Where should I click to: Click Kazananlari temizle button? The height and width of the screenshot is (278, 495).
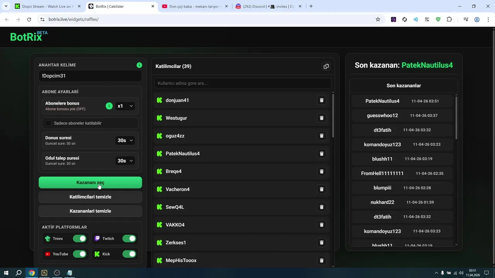pos(90,211)
